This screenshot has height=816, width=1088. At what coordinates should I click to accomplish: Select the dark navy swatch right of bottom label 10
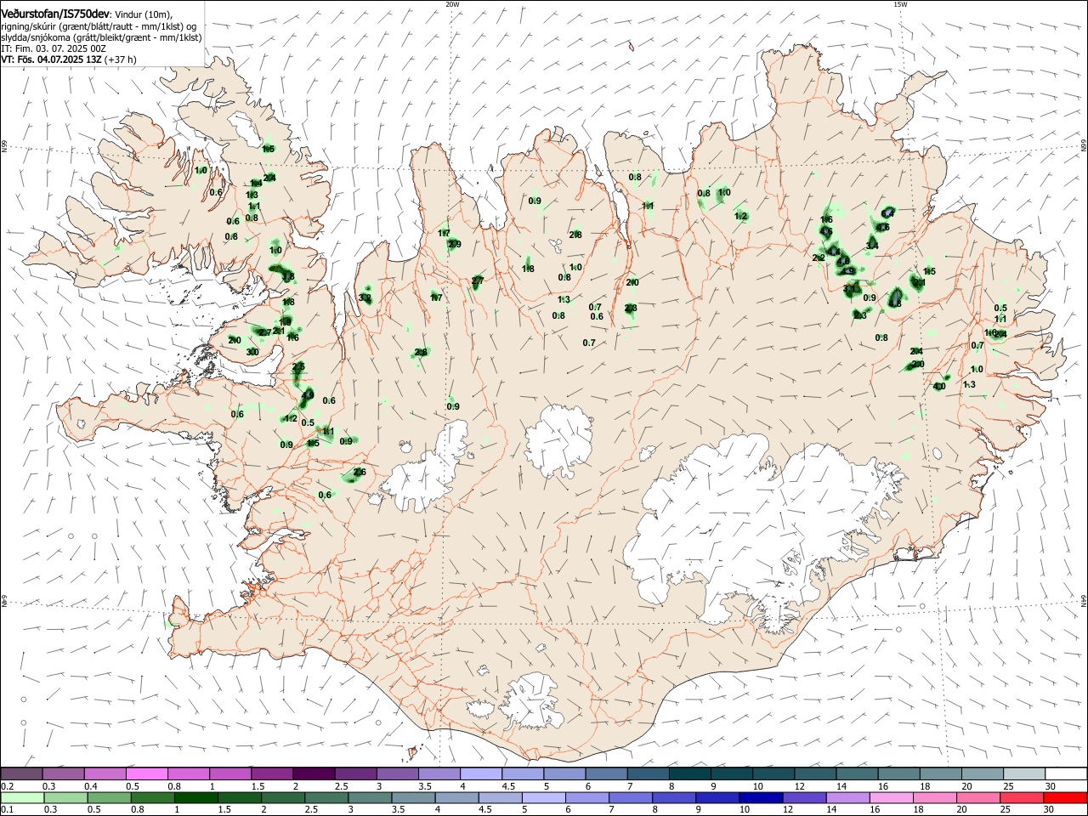tap(761, 798)
